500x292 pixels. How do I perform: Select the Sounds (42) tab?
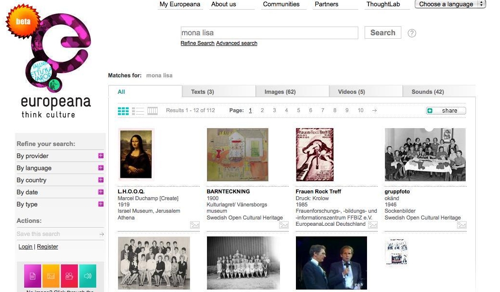[x=439, y=92]
